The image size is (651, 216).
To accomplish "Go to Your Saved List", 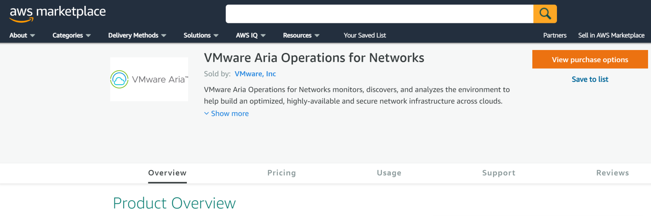I will [364, 35].
